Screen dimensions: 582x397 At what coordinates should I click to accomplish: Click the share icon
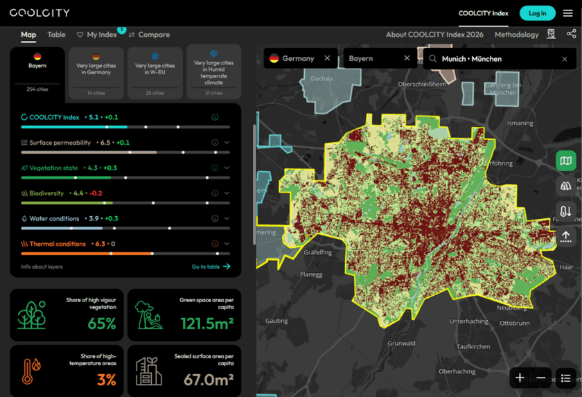pos(571,34)
